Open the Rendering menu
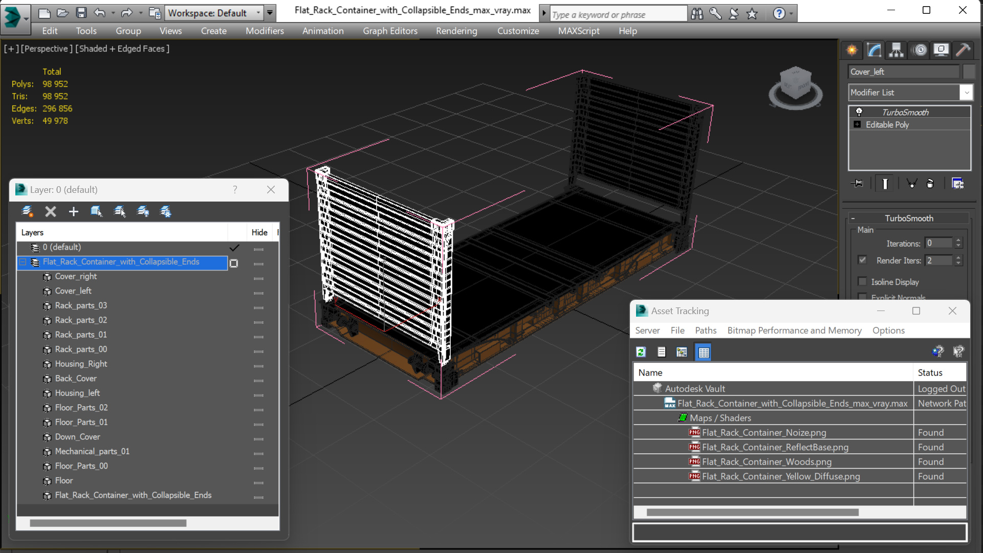 [456, 31]
